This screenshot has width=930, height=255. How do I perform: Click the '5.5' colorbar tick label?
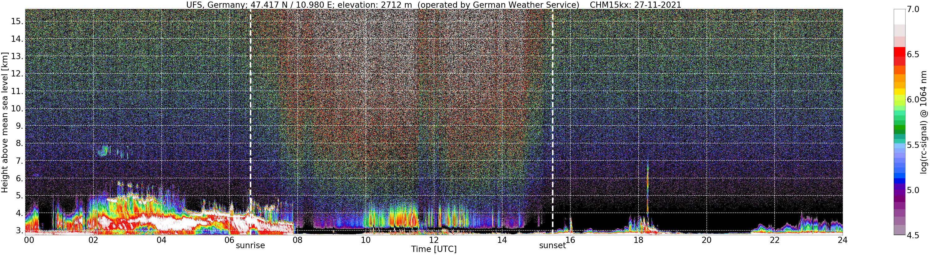pos(913,145)
